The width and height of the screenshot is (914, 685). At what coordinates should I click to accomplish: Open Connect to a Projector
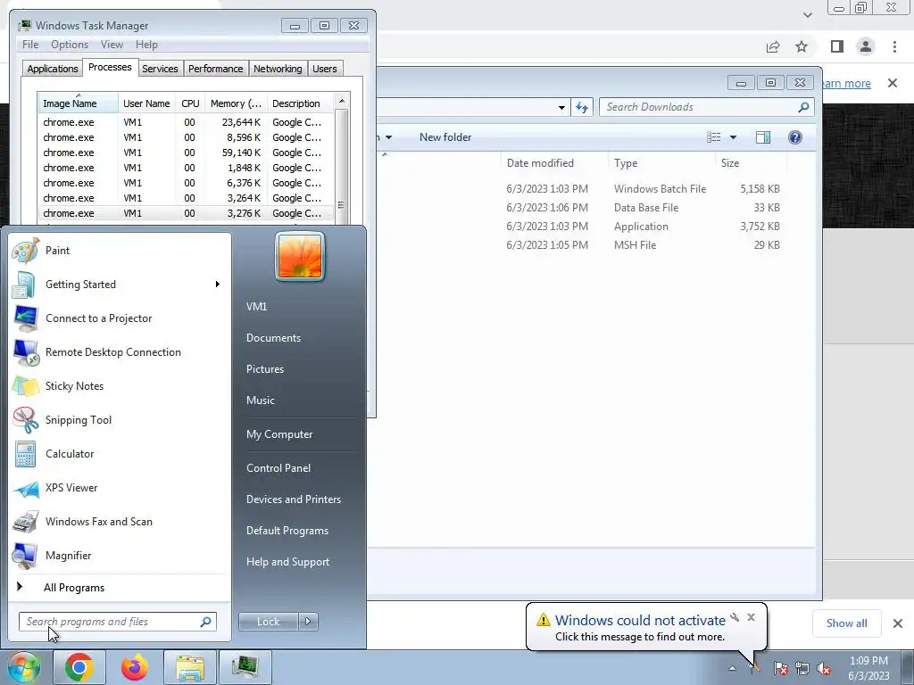pos(120,318)
